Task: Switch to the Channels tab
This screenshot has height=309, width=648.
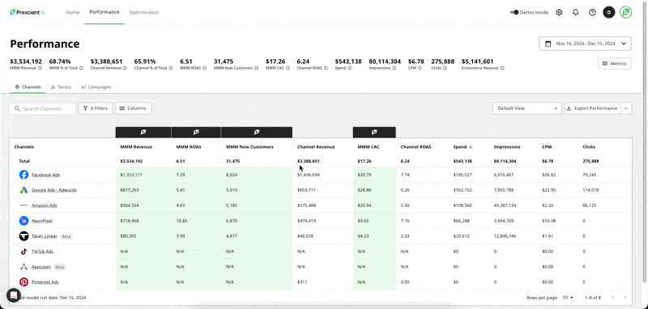Action: click(28, 87)
